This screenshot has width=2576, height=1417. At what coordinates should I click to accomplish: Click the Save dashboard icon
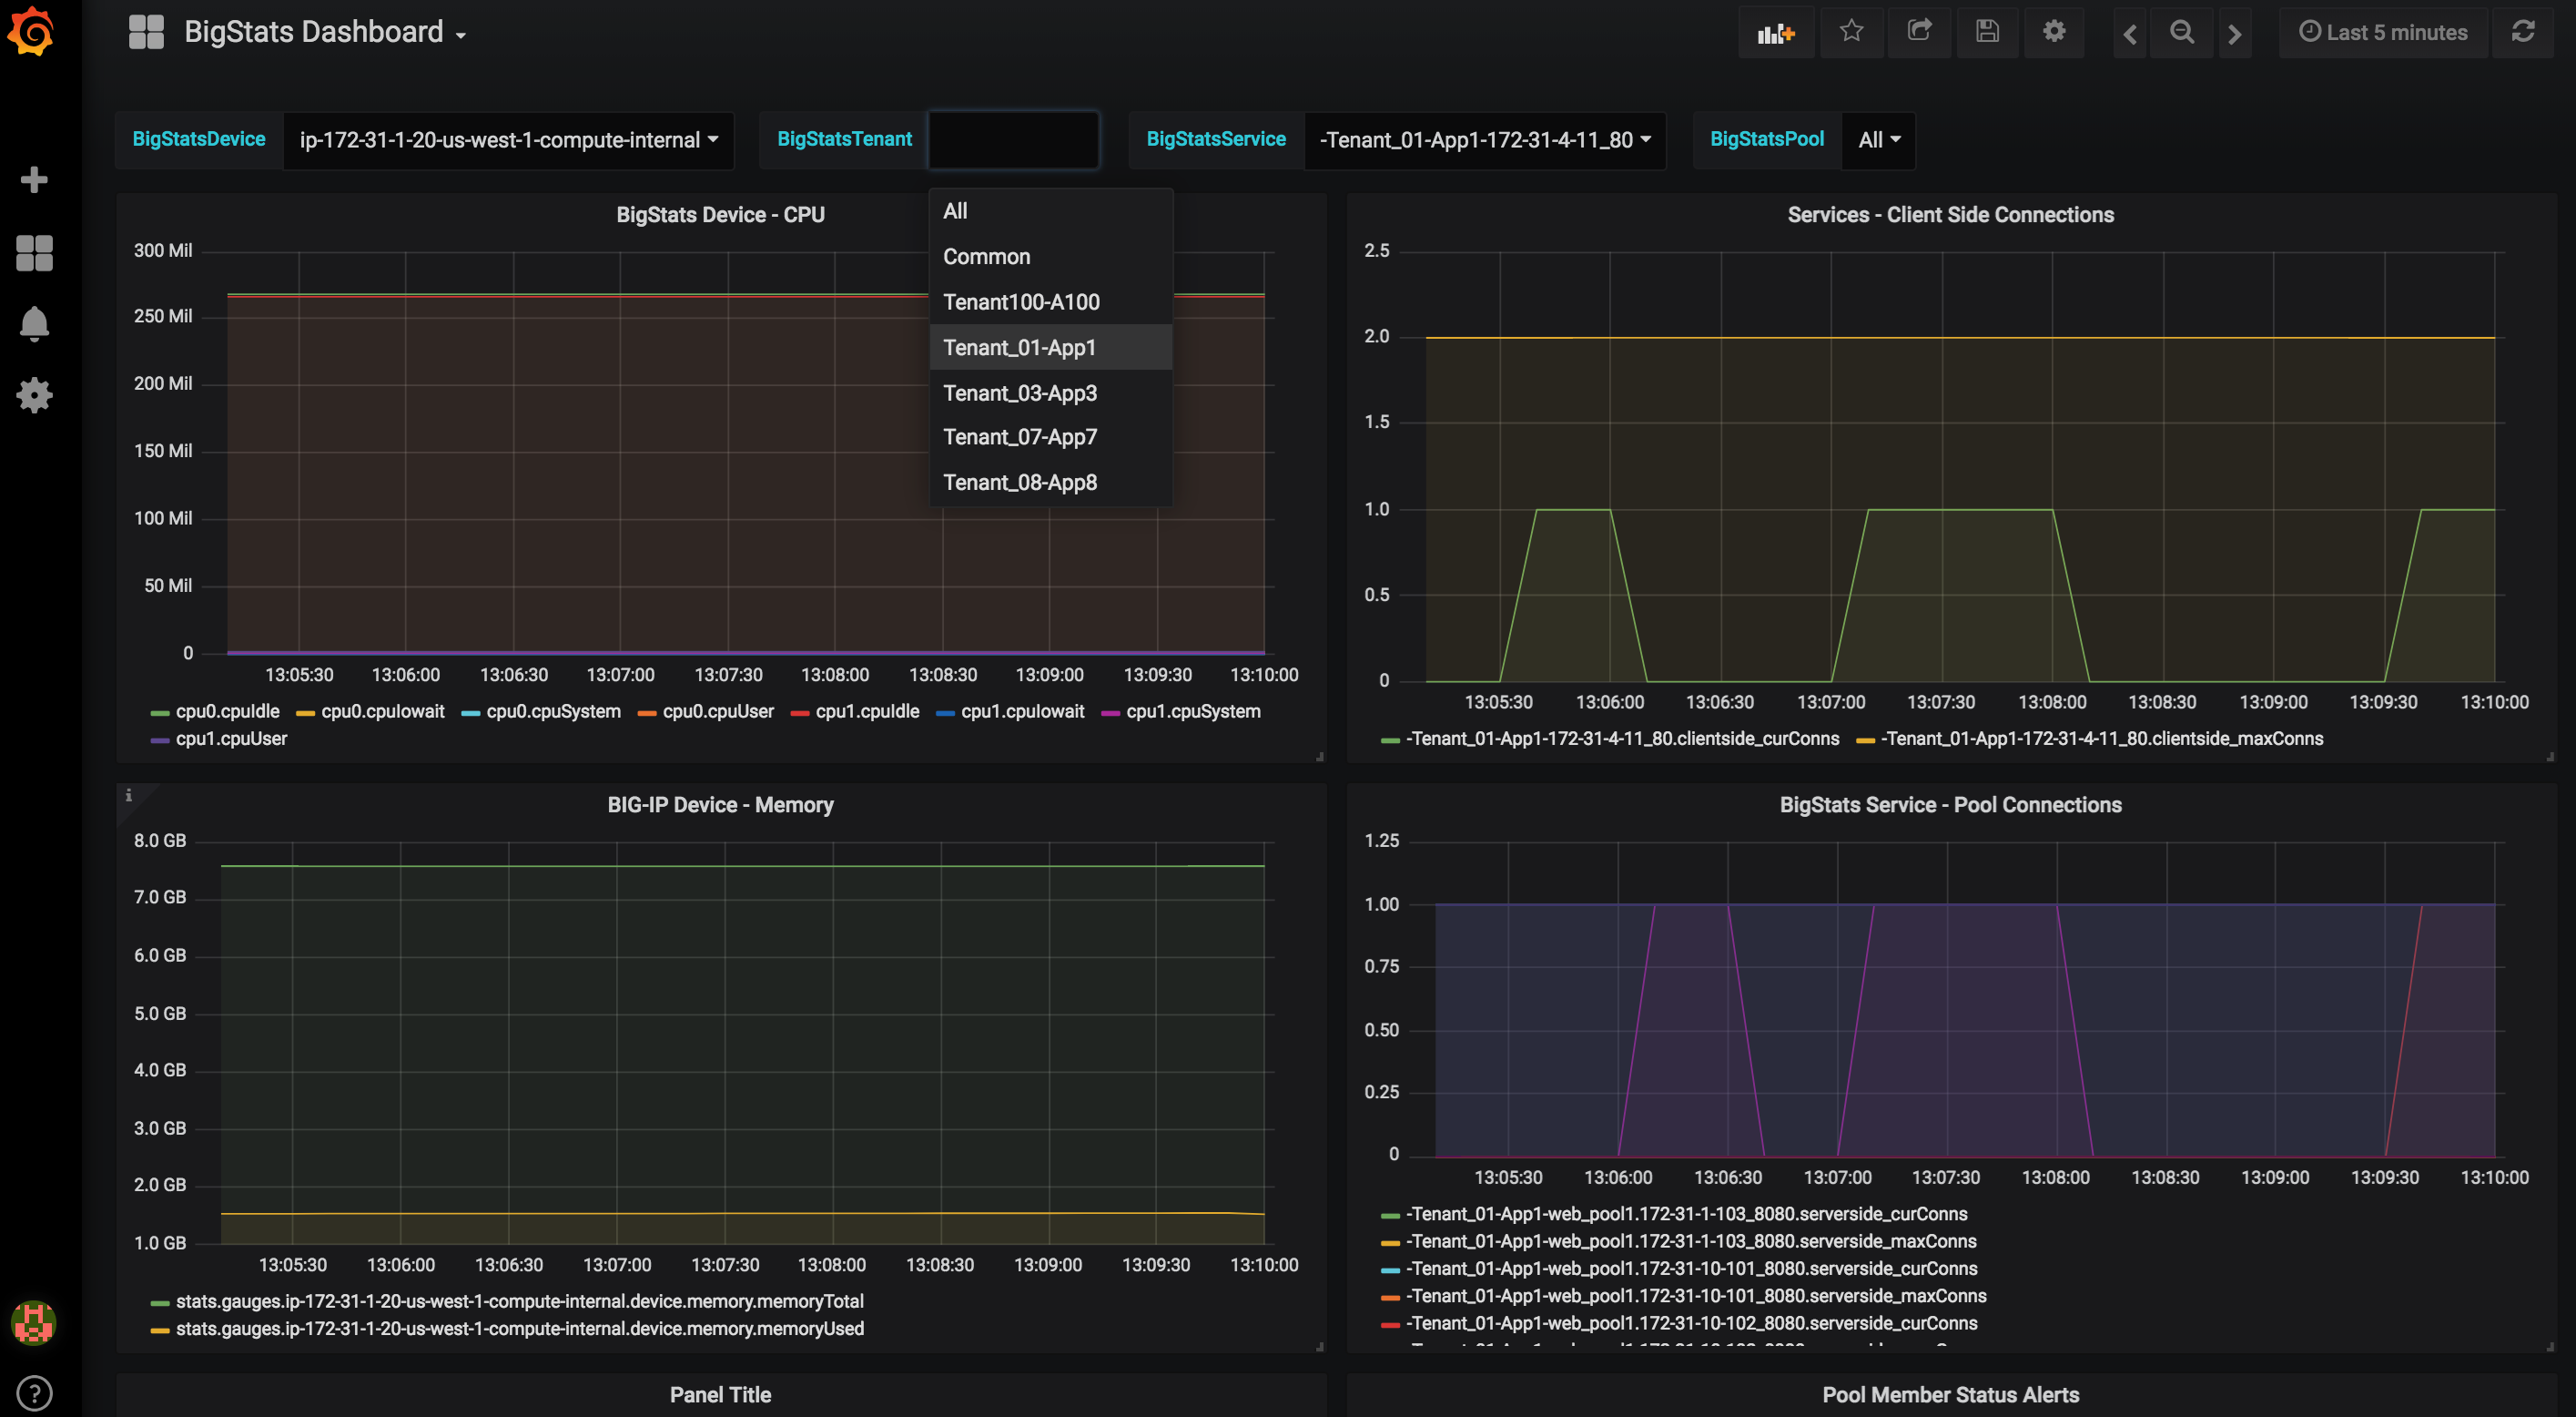tap(1987, 32)
